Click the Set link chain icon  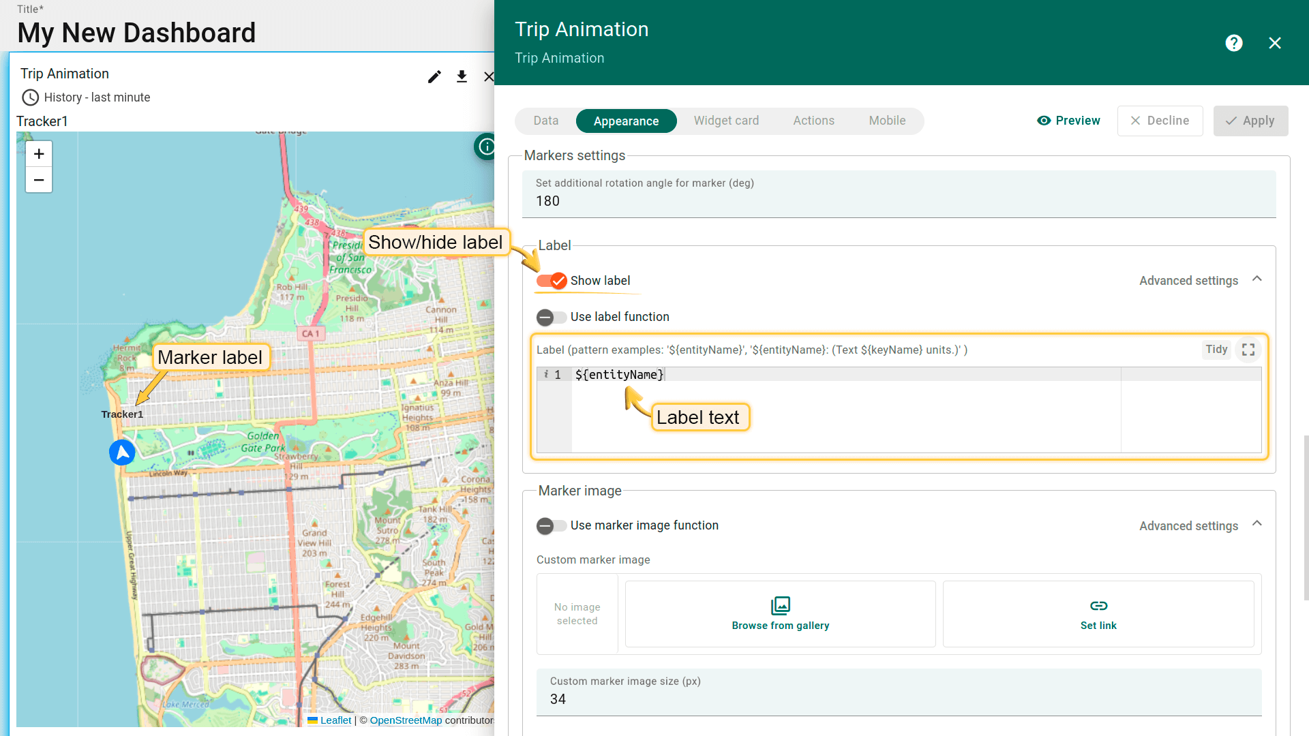(1098, 605)
